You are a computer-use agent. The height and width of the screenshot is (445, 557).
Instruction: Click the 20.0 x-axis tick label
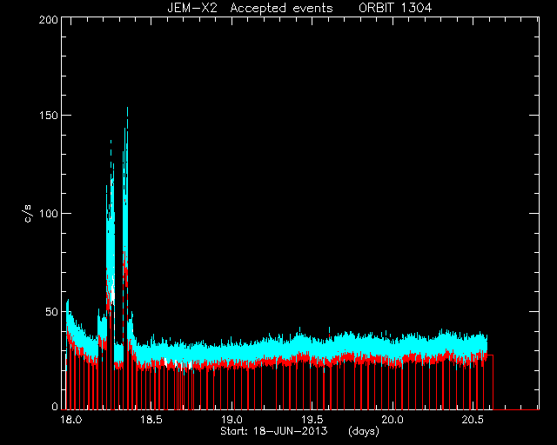pyautogui.click(x=393, y=420)
